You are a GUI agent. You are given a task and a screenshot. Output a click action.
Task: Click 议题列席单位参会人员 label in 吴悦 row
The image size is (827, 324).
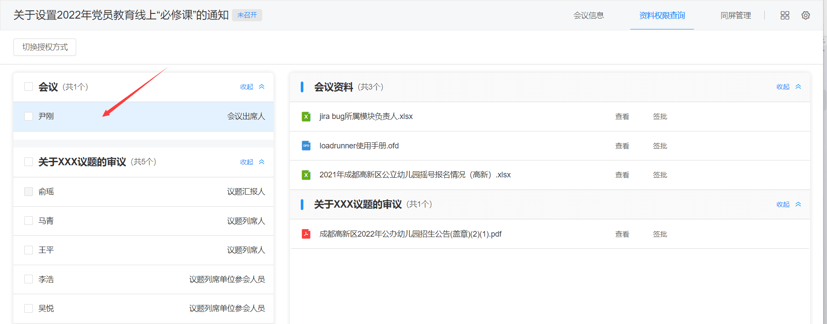(x=227, y=308)
